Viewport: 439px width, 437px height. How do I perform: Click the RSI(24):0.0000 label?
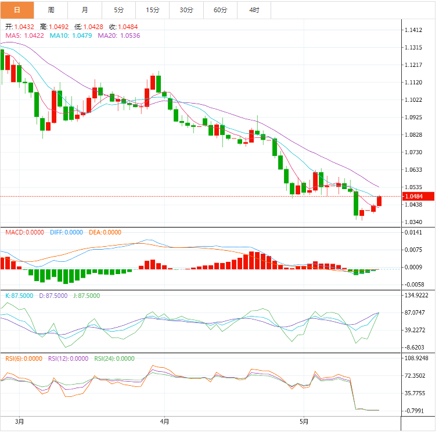click(114, 358)
